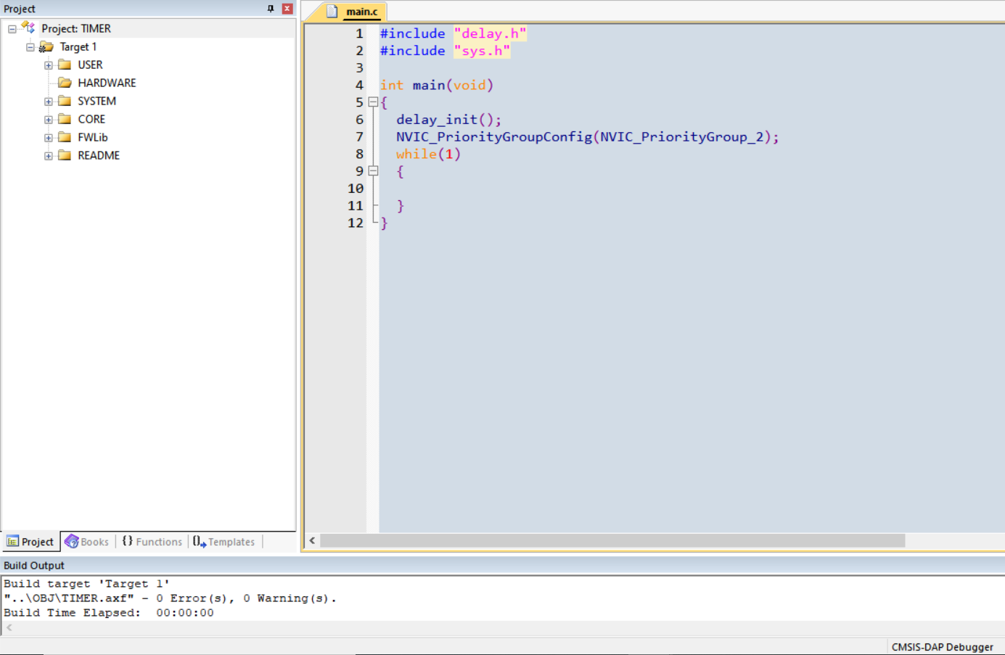This screenshot has width=1005, height=655.
Task: Select the Target 1 label
Action: pyautogui.click(x=78, y=46)
